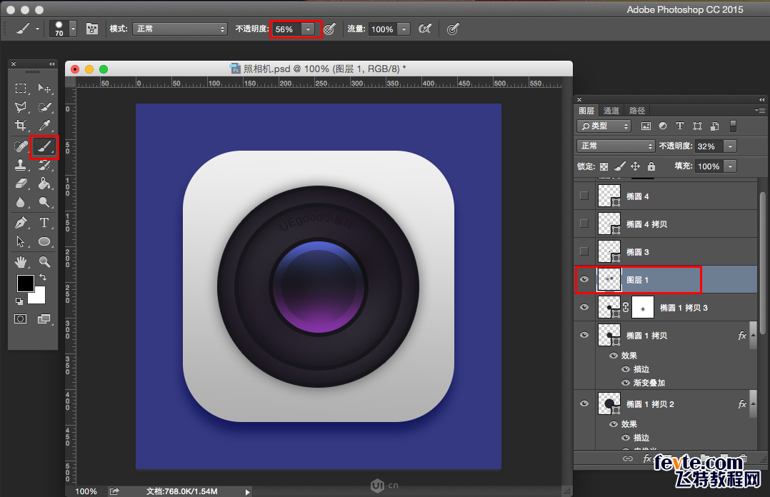The width and height of the screenshot is (770, 497).
Task: Hide the 图层 1 layer
Action: (584, 279)
